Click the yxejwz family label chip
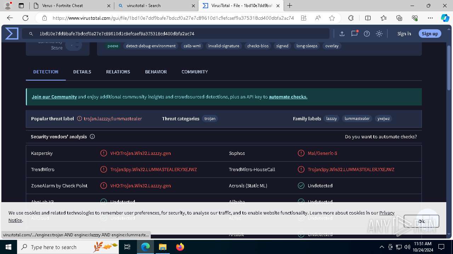The image size is (453, 254). point(384,119)
